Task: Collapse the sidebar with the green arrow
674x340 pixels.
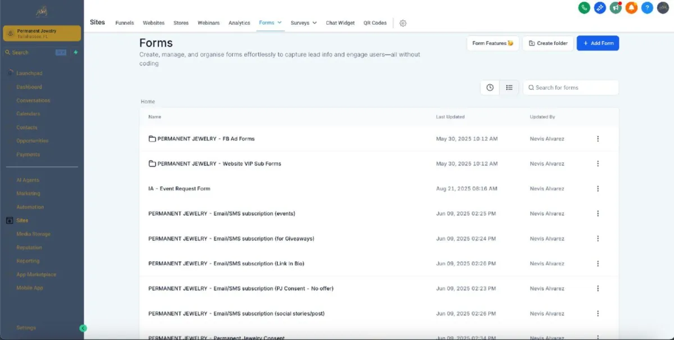Action: click(83, 328)
